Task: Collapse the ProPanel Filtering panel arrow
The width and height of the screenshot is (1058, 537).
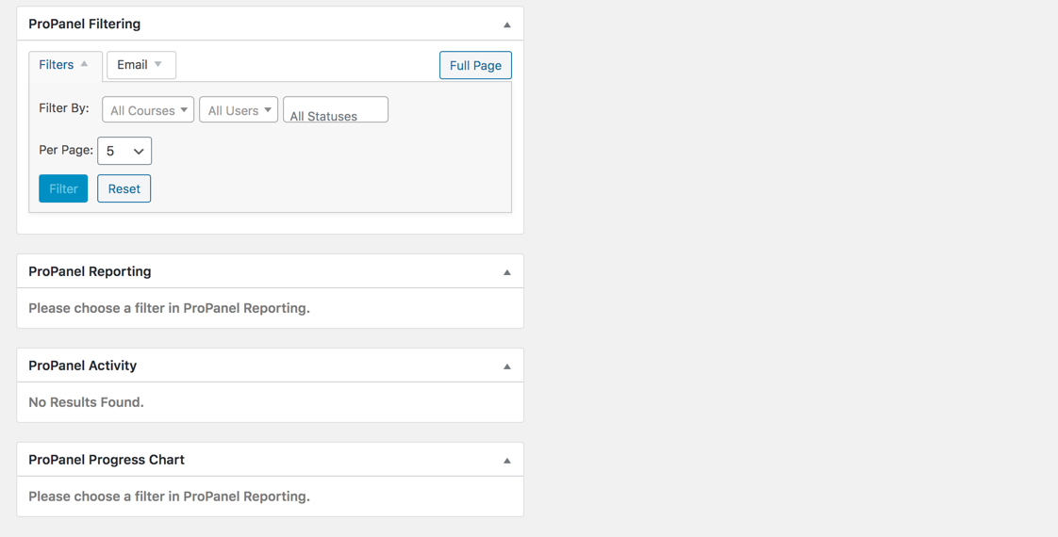Action: [506, 24]
